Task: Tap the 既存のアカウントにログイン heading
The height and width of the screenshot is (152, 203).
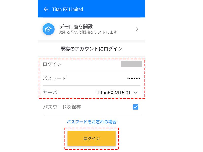Action: tap(92, 49)
